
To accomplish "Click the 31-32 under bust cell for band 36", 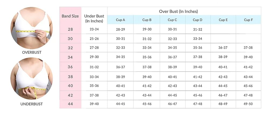I will tap(94, 67).
